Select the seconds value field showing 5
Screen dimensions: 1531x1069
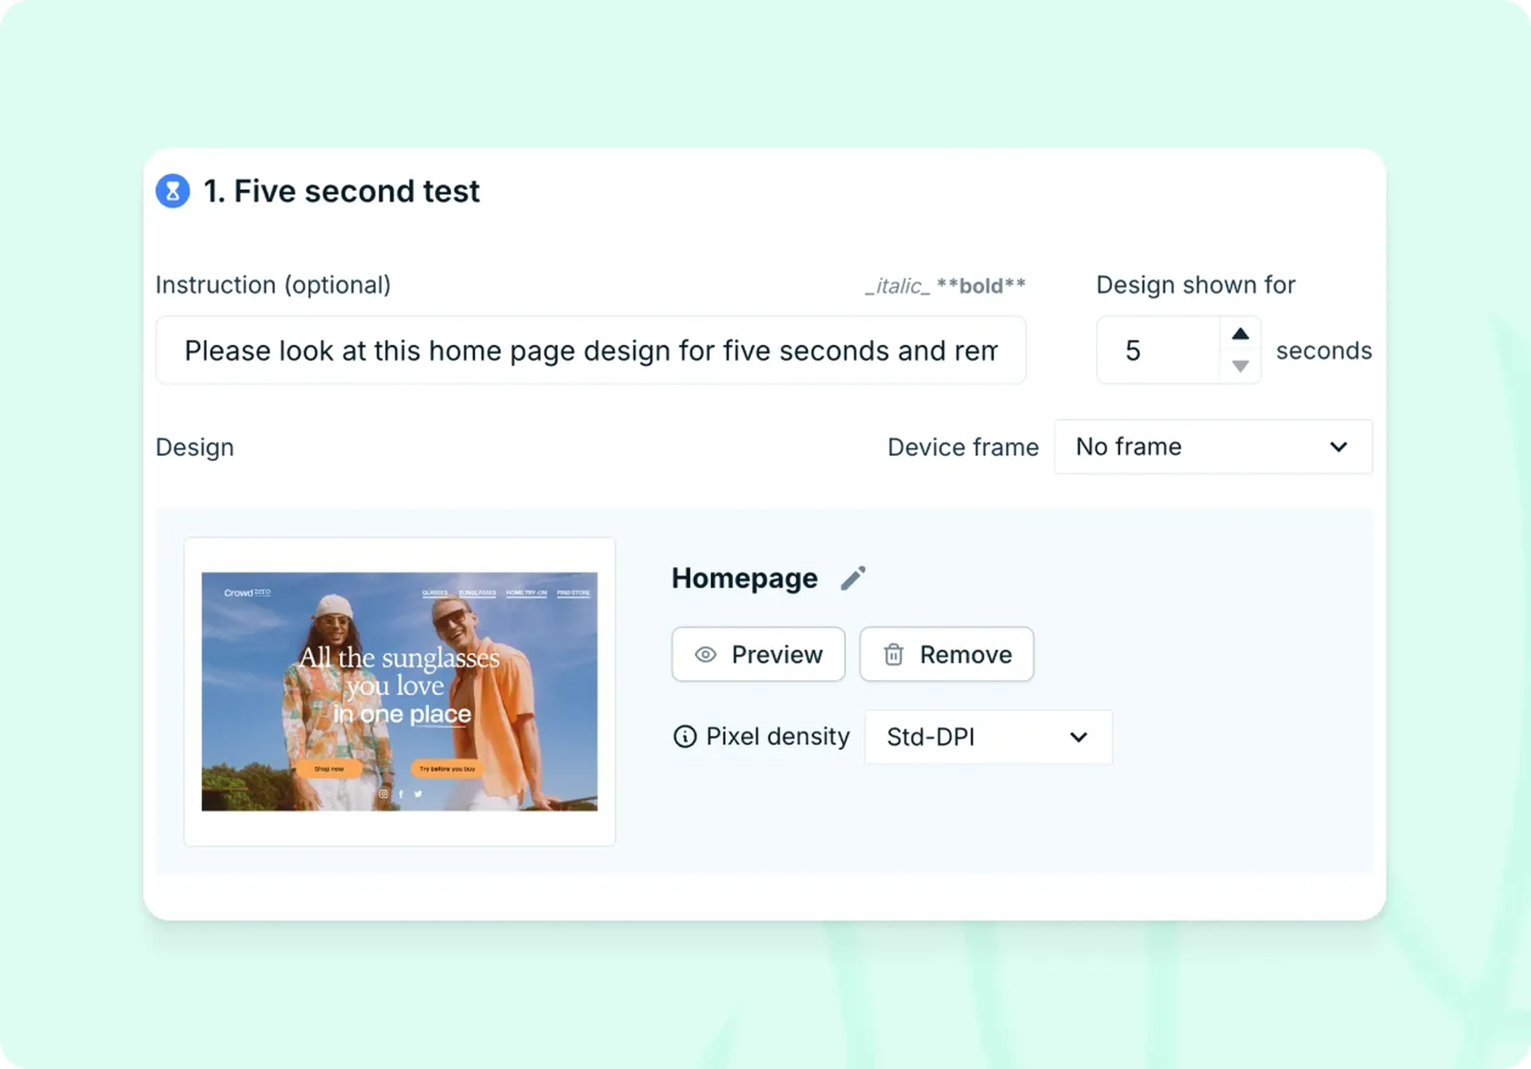point(1160,350)
